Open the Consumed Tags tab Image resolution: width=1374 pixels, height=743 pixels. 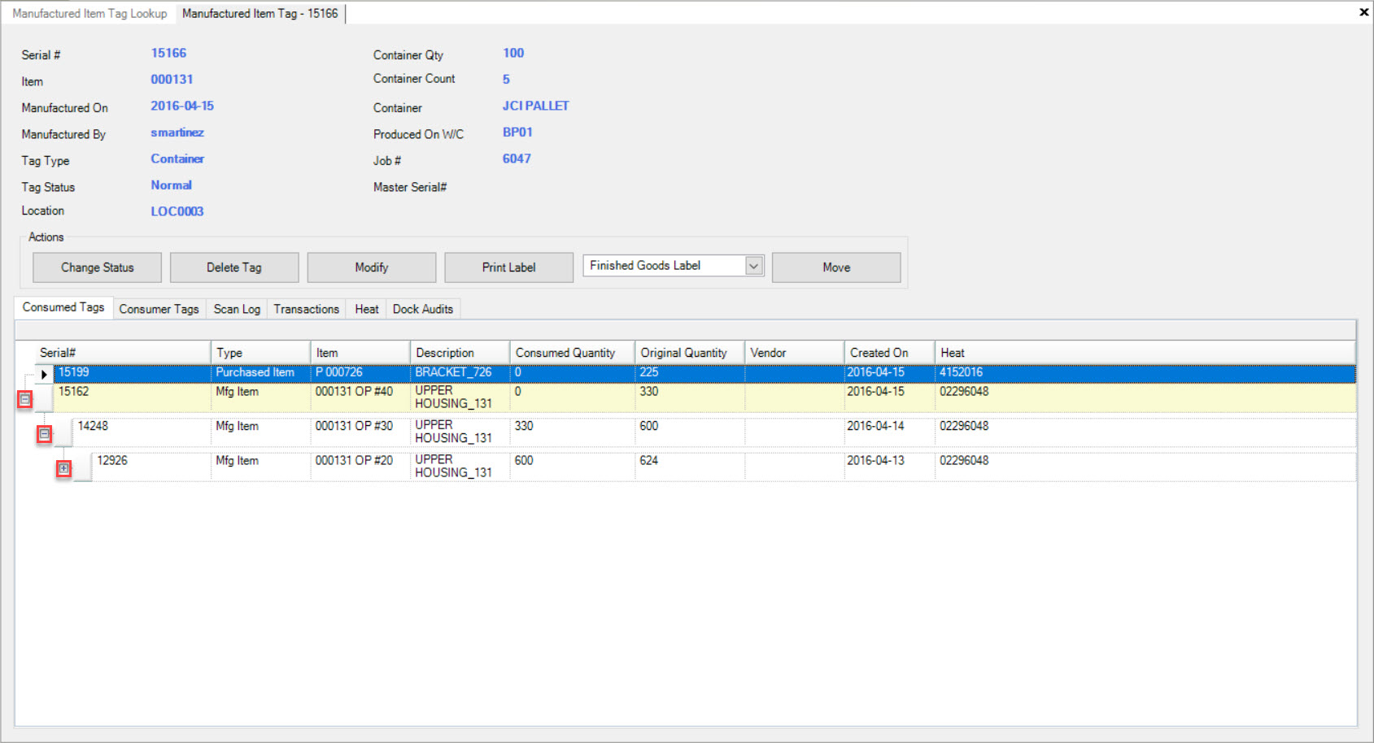[63, 307]
